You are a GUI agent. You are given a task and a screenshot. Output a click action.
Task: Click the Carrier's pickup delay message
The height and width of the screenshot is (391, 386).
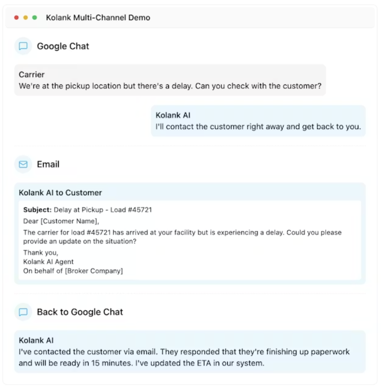click(x=170, y=86)
